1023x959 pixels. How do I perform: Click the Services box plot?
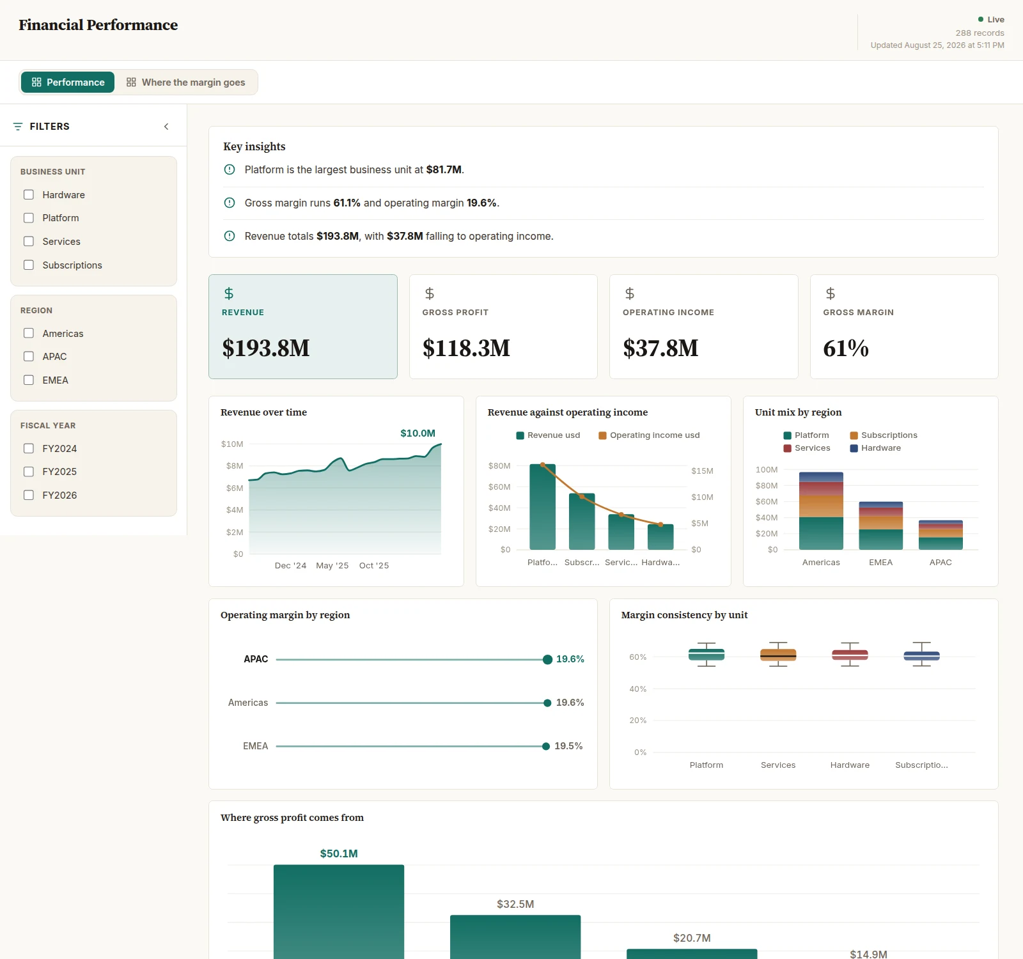778,655
